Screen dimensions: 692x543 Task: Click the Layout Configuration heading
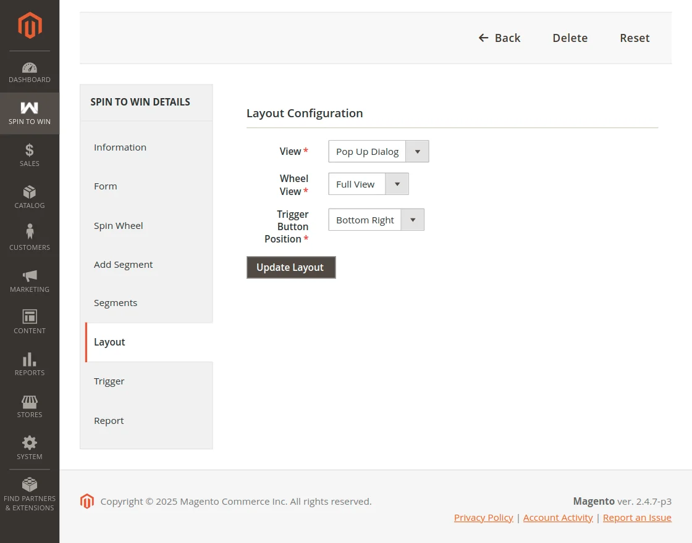click(x=305, y=114)
